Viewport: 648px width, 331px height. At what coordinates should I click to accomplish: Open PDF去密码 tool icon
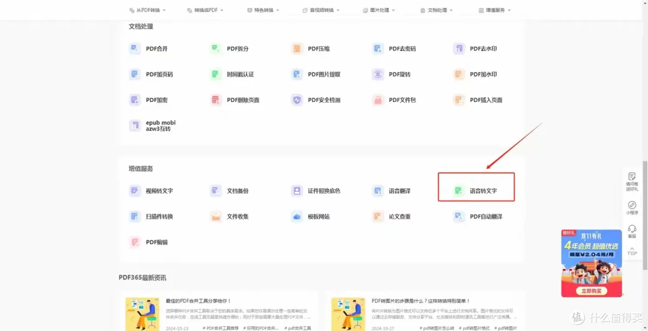point(378,49)
